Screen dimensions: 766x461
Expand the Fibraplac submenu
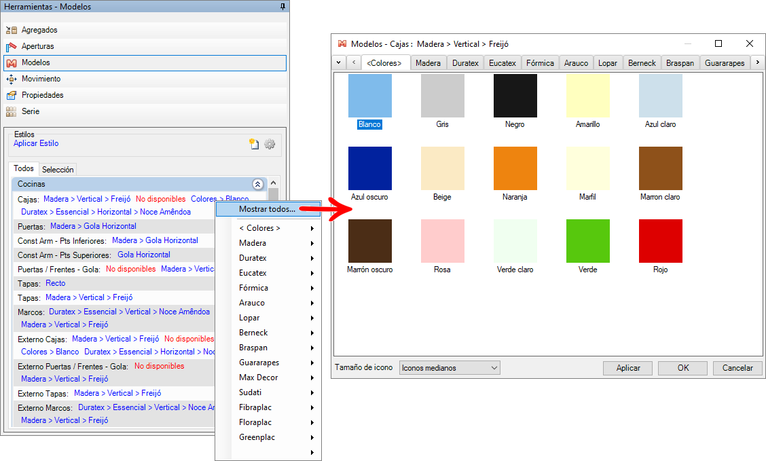312,408
